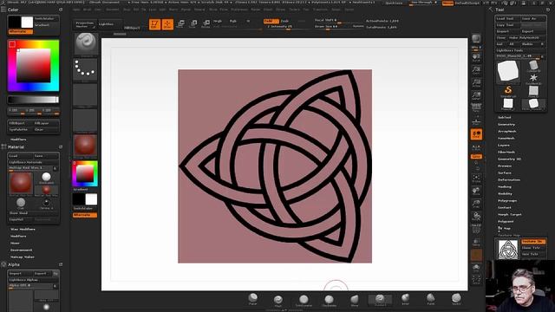Expand Mixer section in Material palette
This screenshot has height=312, width=555.
[15, 243]
